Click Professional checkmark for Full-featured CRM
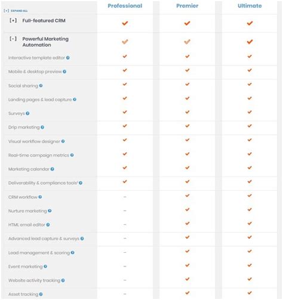The height and width of the screenshot is (300, 283). coord(125,23)
